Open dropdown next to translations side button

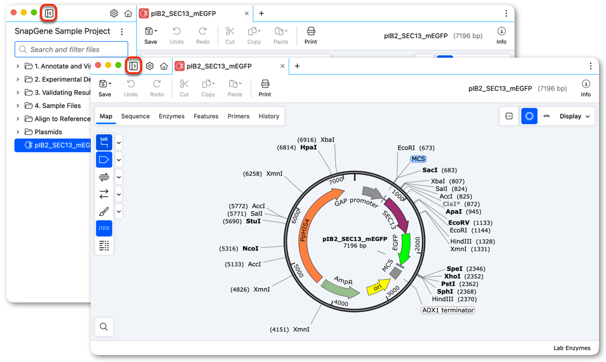pos(119,194)
